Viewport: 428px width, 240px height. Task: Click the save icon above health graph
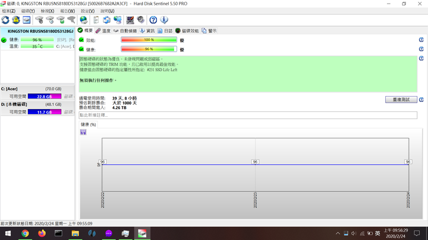tap(83, 132)
